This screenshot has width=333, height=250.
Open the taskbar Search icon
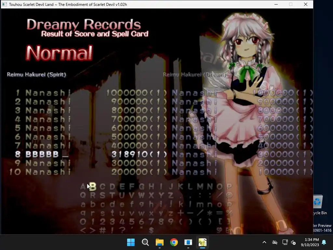click(x=145, y=242)
